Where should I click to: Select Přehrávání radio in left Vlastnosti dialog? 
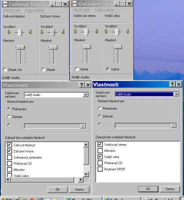tap(9, 109)
